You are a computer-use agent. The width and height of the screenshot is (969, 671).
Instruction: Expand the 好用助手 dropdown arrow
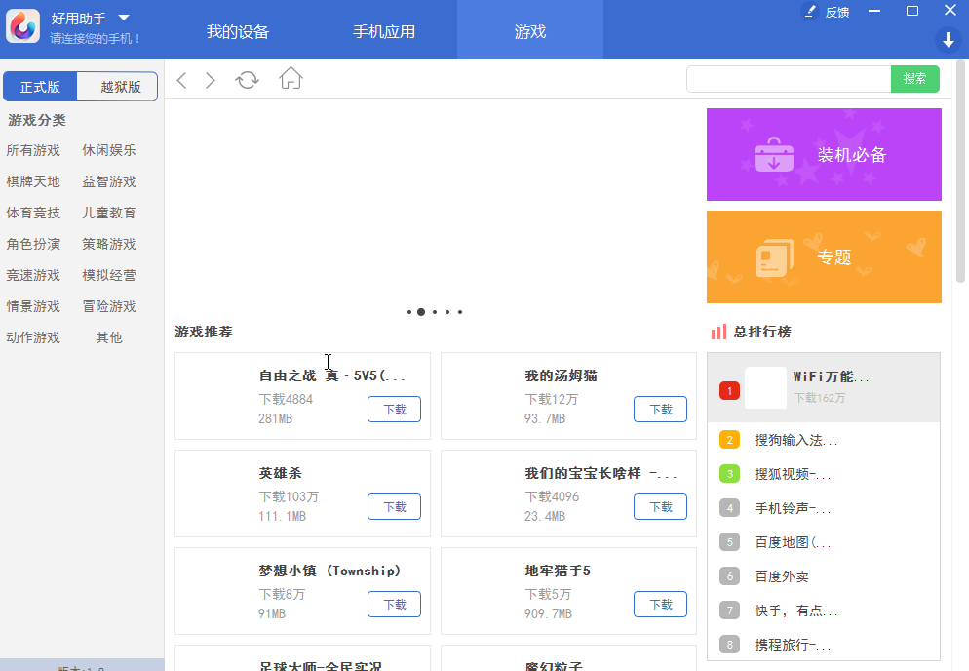pos(124,18)
